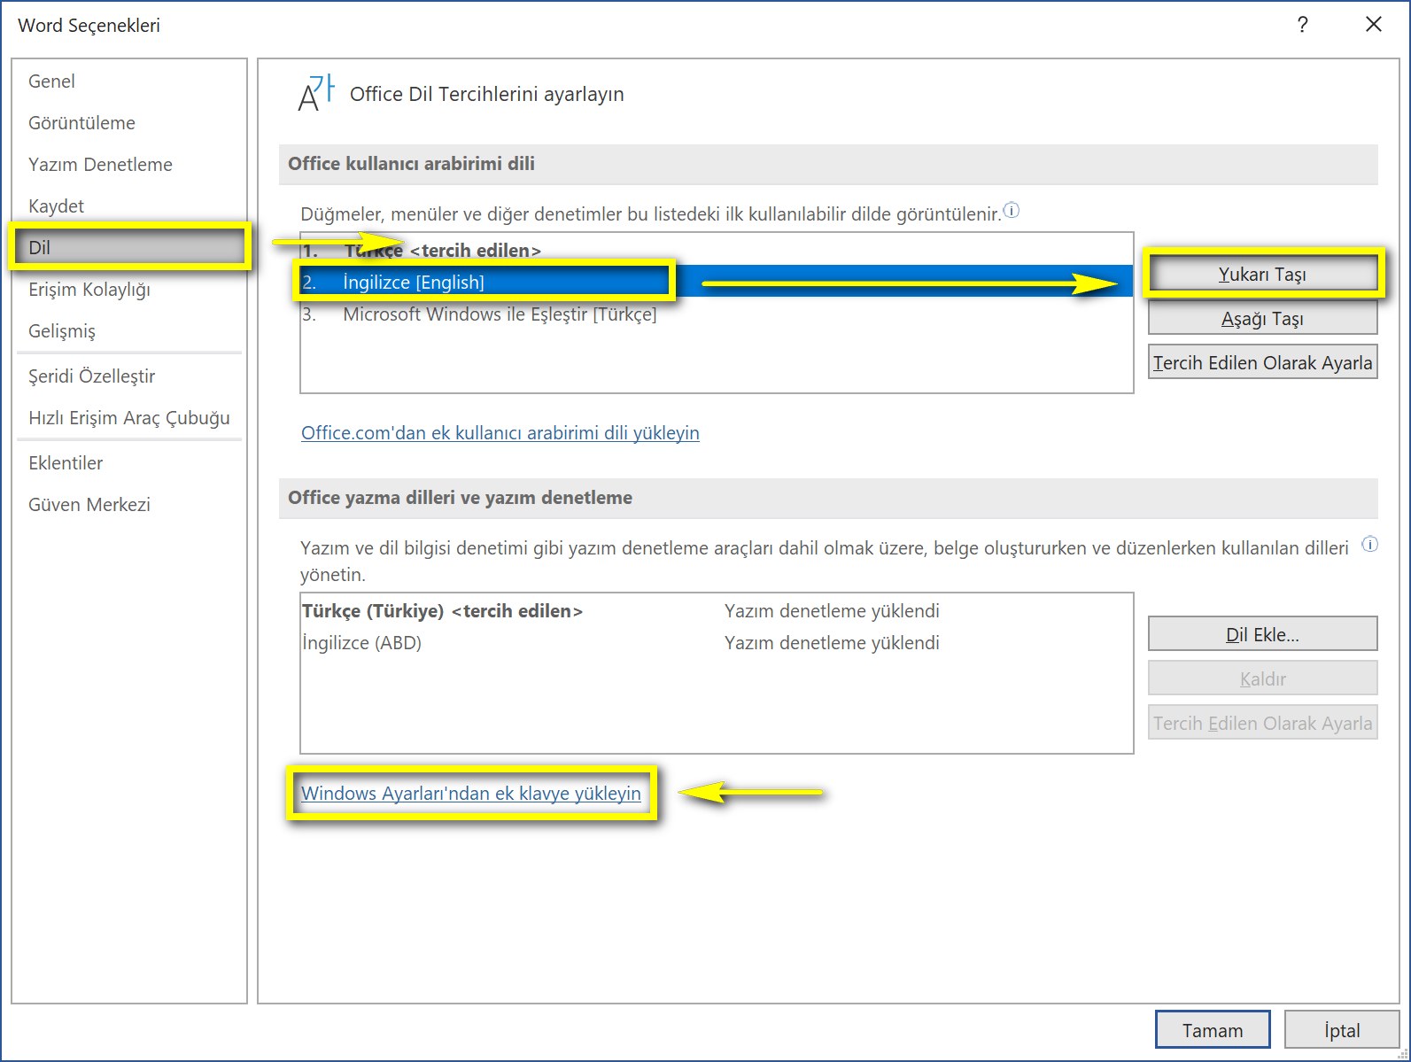Screen dimensions: 1411x1062
Task: Click the Aşağı Taşı button
Action: tap(1262, 319)
